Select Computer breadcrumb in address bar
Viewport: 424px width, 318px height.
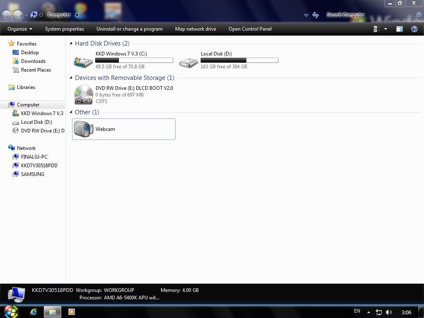59,15
